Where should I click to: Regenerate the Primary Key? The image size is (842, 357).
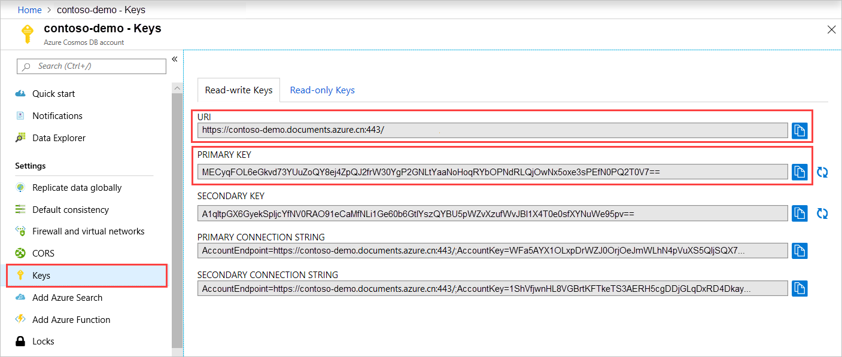[823, 172]
